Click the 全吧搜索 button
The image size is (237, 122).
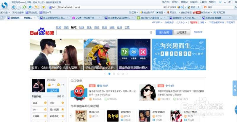[x=182, y=32]
